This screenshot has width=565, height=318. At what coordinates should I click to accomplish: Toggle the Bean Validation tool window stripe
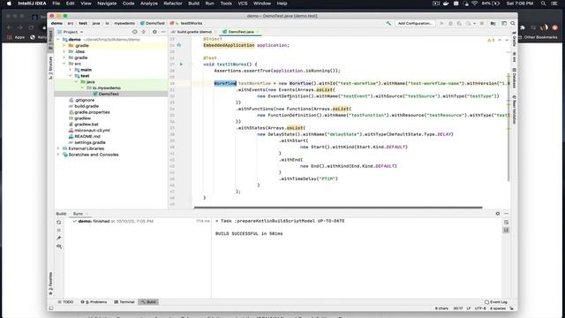pos(514,110)
